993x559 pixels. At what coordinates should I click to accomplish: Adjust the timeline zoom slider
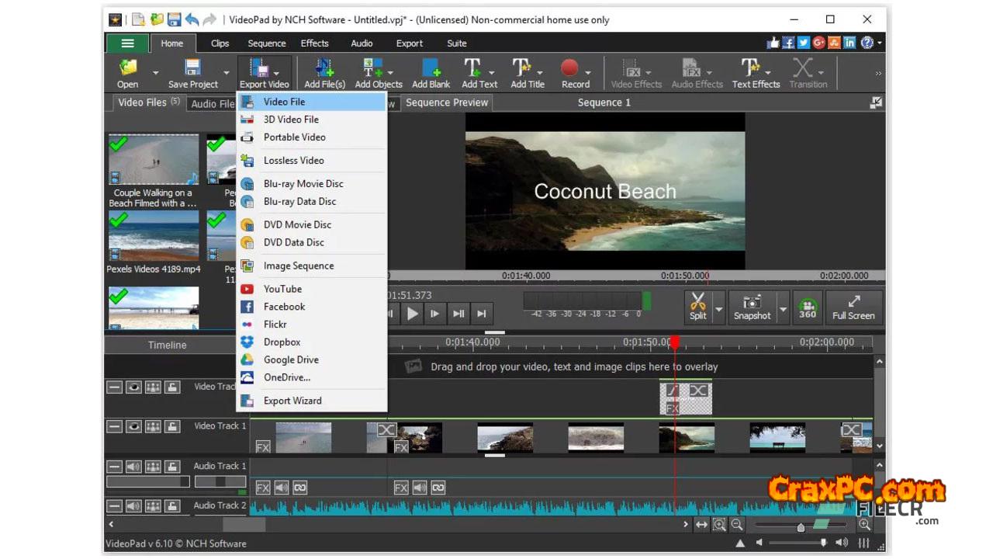point(801,527)
